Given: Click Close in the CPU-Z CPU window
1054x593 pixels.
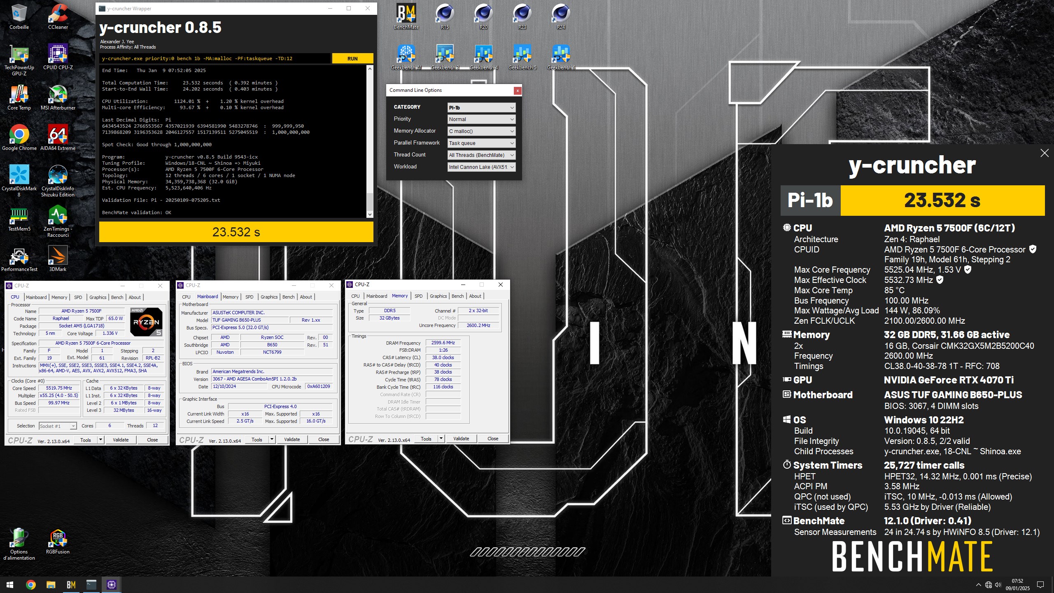Looking at the screenshot, I should (x=152, y=440).
